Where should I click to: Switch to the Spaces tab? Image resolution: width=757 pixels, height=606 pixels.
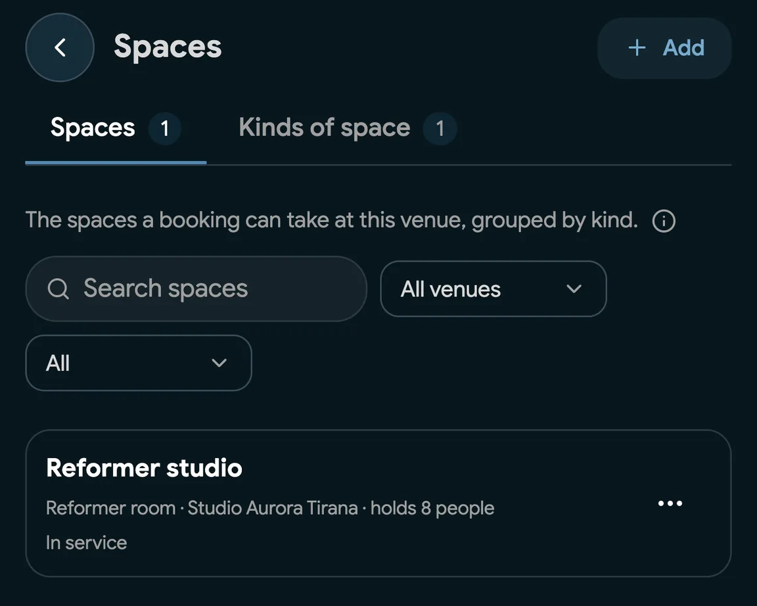click(116, 128)
